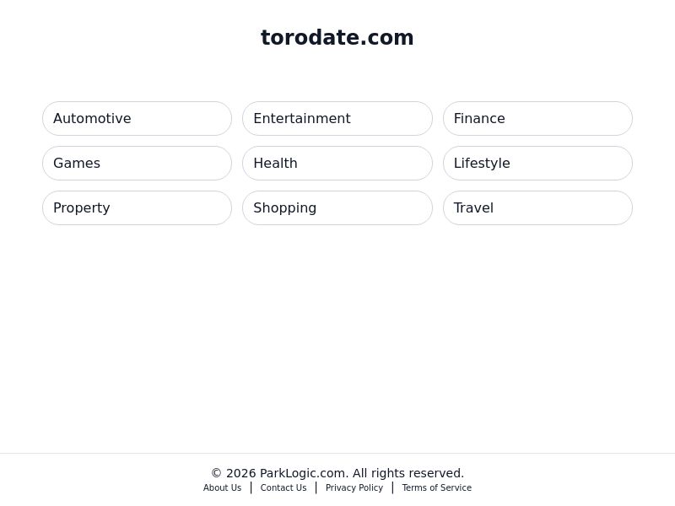Open Shopping from the middle column
Viewport: 675px width, 506px height.
tap(337, 207)
